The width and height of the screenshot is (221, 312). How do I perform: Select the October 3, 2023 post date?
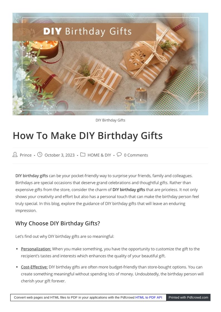[59, 155]
